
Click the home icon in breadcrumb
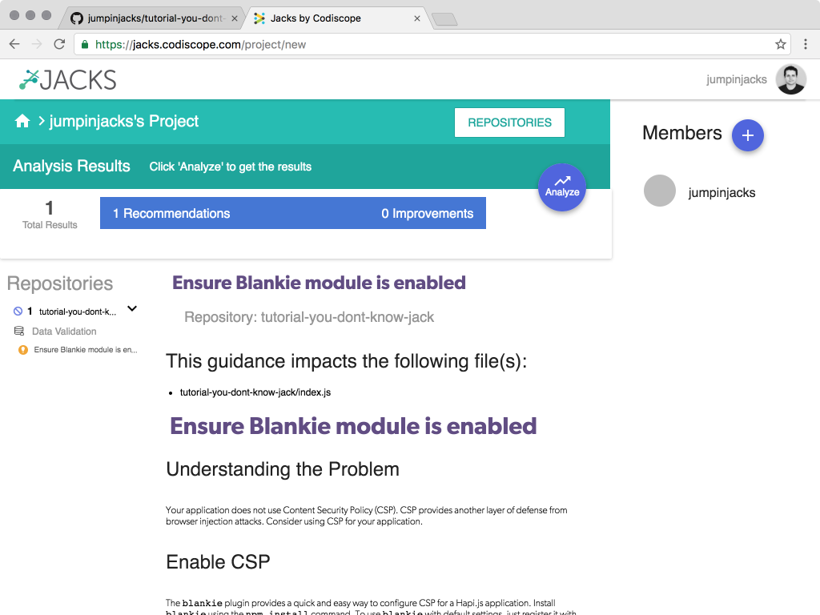coord(22,122)
